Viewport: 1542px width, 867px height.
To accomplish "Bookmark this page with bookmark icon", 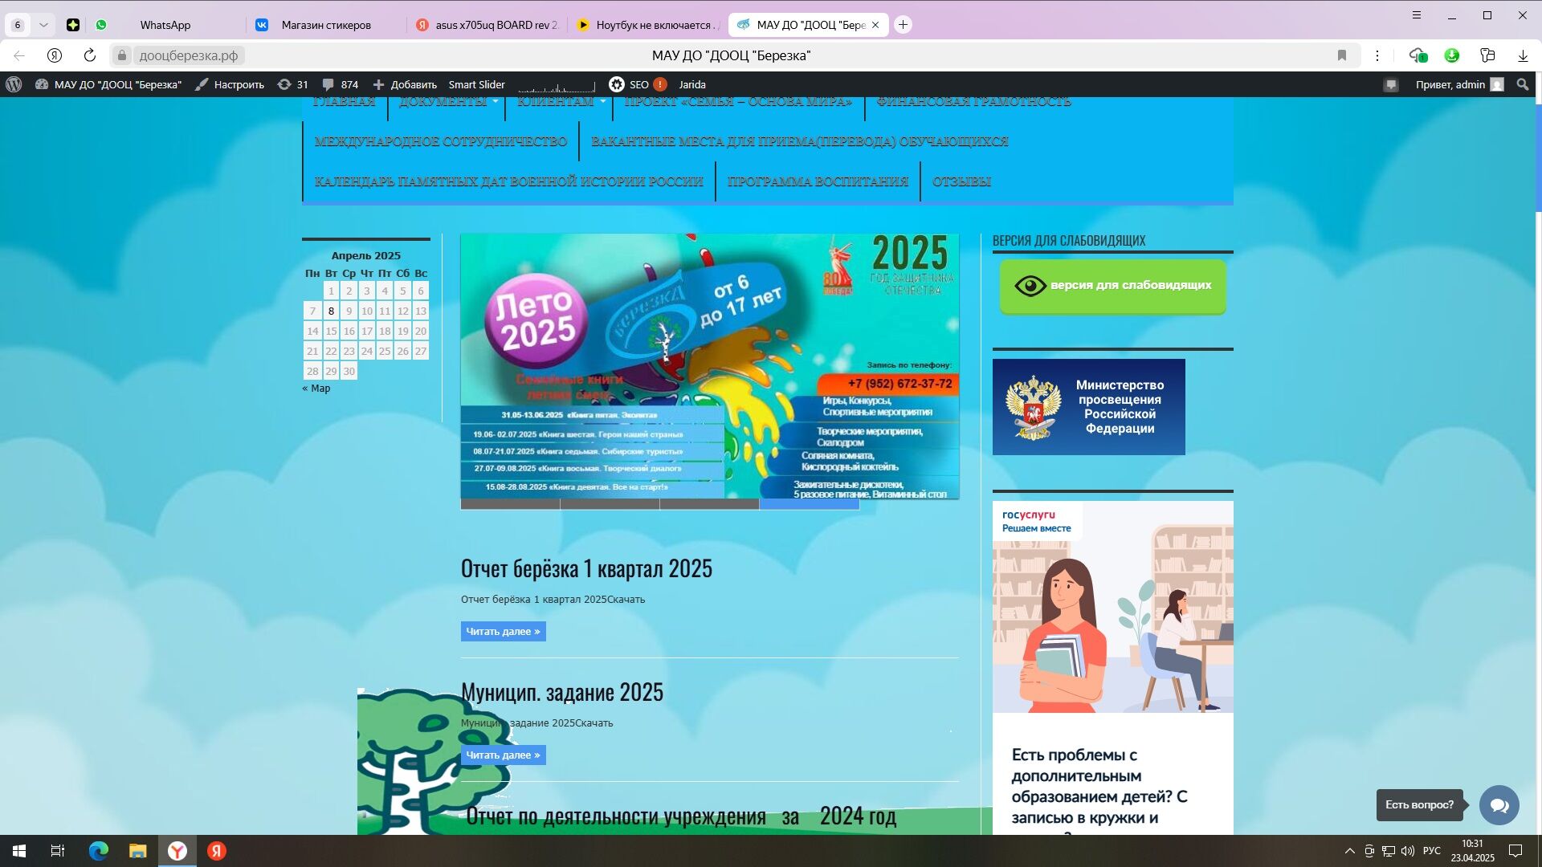I will click(1341, 55).
